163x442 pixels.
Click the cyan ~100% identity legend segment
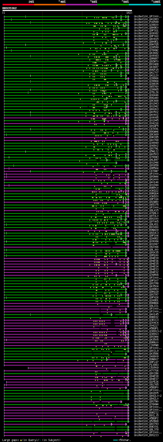point(144,5)
